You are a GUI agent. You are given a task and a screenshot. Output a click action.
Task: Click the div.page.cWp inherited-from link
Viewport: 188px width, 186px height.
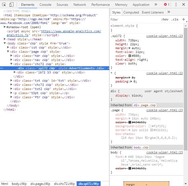point(145,105)
